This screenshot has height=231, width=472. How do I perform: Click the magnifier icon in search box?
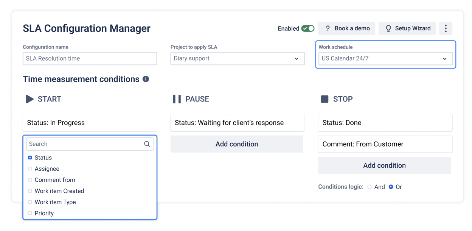point(147,144)
